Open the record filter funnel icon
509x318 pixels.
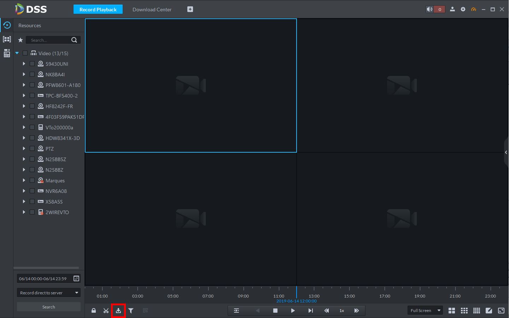(x=131, y=311)
